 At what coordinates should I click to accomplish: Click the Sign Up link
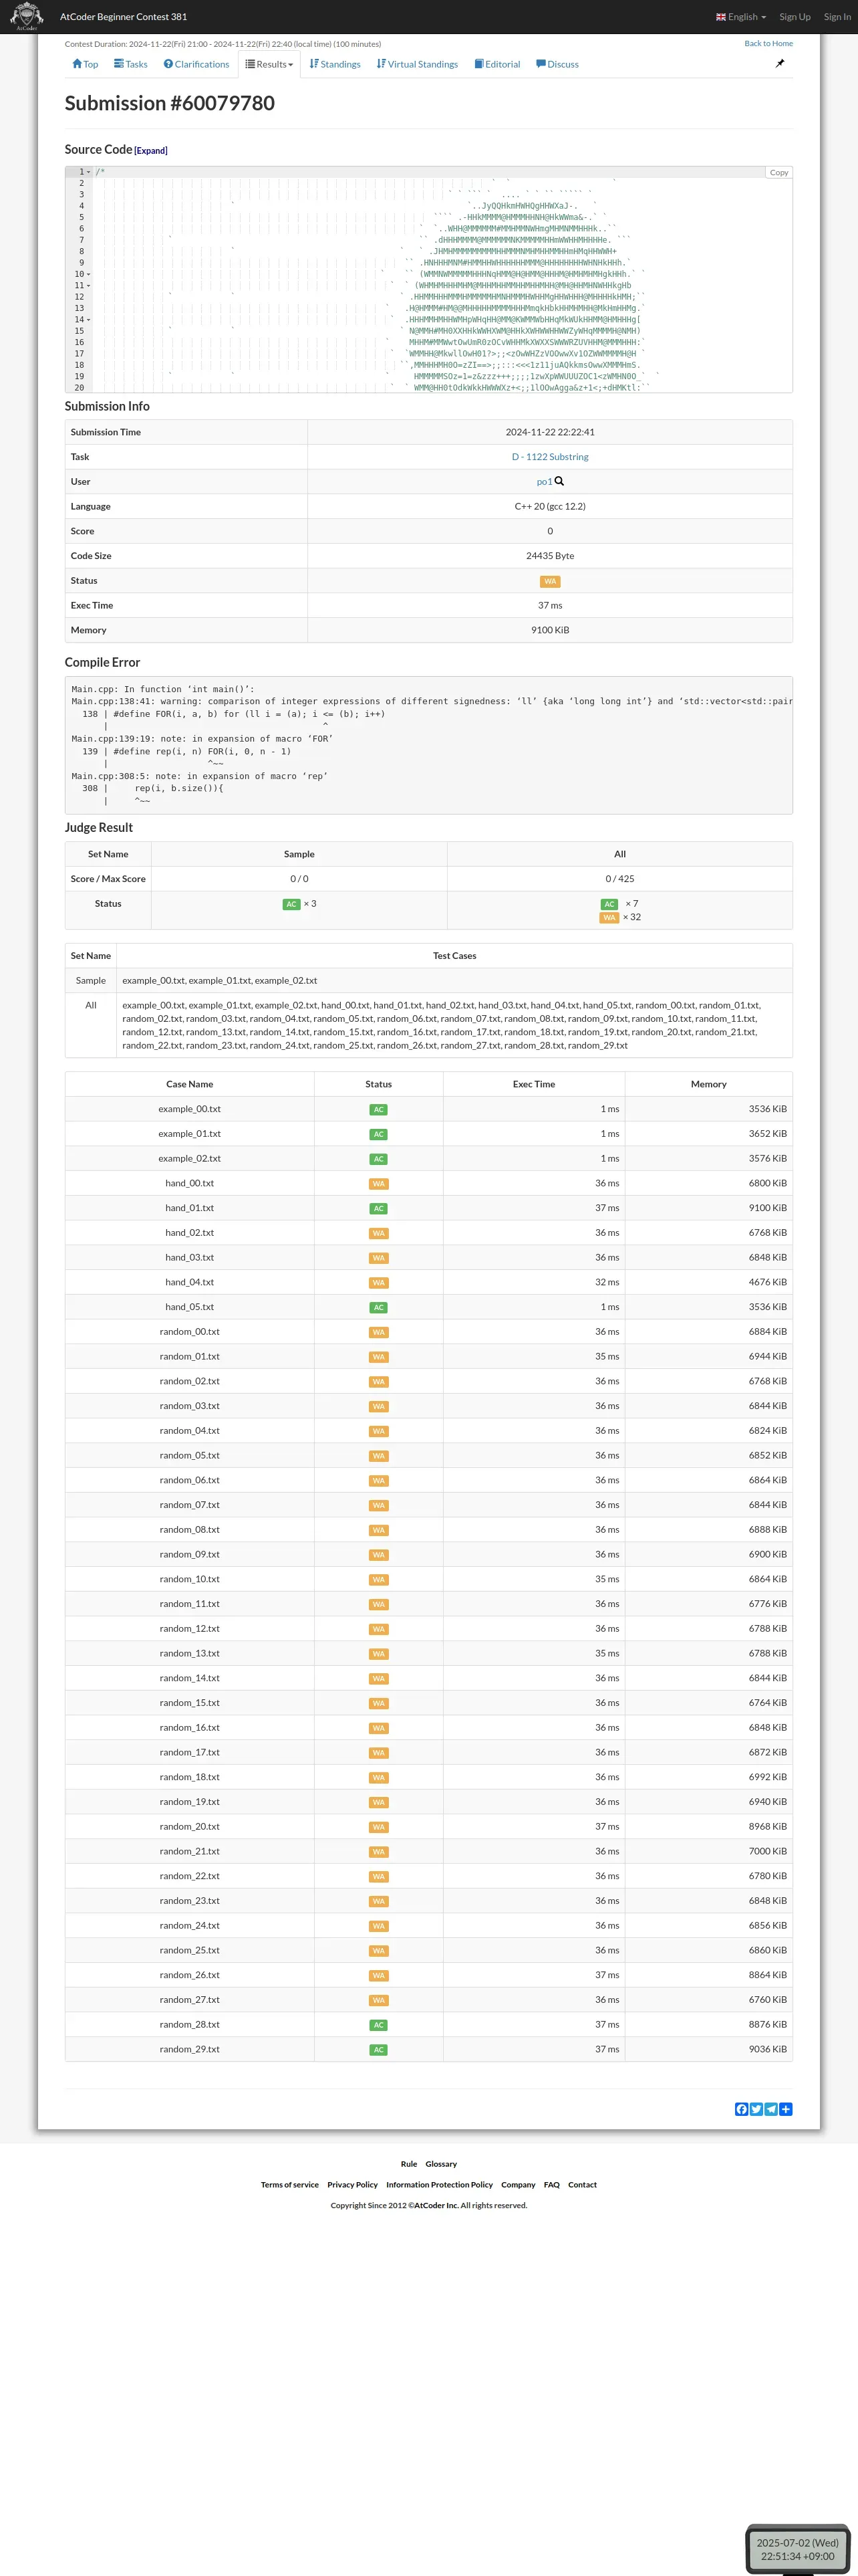click(x=795, y=17)
